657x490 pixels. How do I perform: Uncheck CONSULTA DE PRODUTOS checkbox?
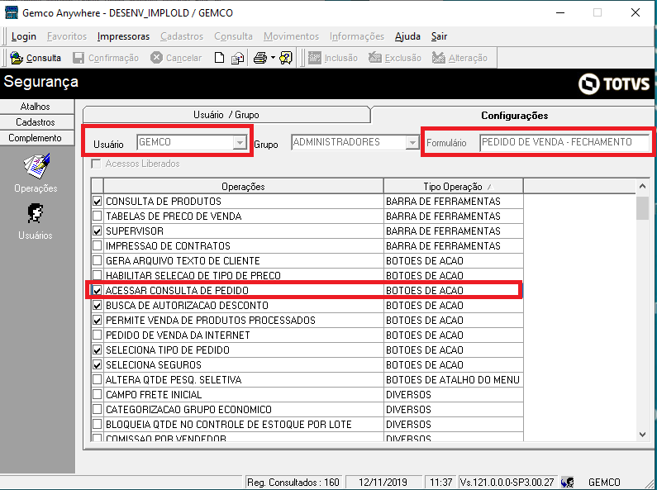coord(98,202)
